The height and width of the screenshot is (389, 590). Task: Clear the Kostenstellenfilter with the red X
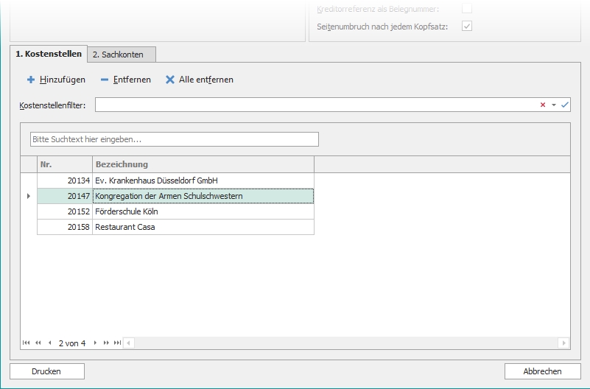click(543, 105)
